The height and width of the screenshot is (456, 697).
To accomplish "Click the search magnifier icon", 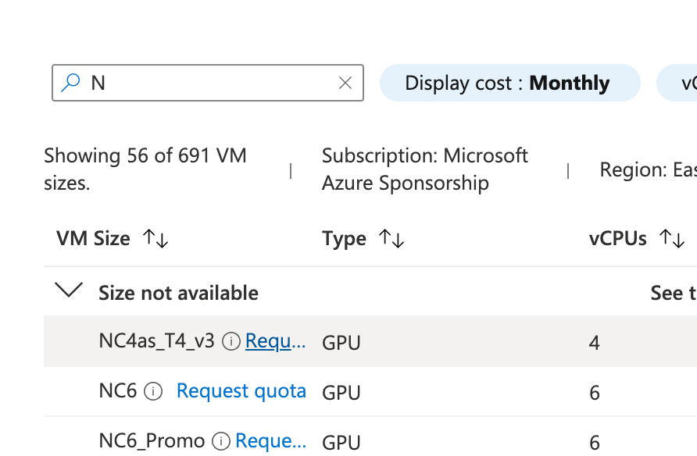I will [x=71, y=83].
